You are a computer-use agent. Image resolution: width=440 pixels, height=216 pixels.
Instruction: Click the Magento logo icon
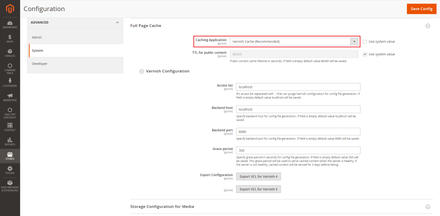tap(10, 9)
